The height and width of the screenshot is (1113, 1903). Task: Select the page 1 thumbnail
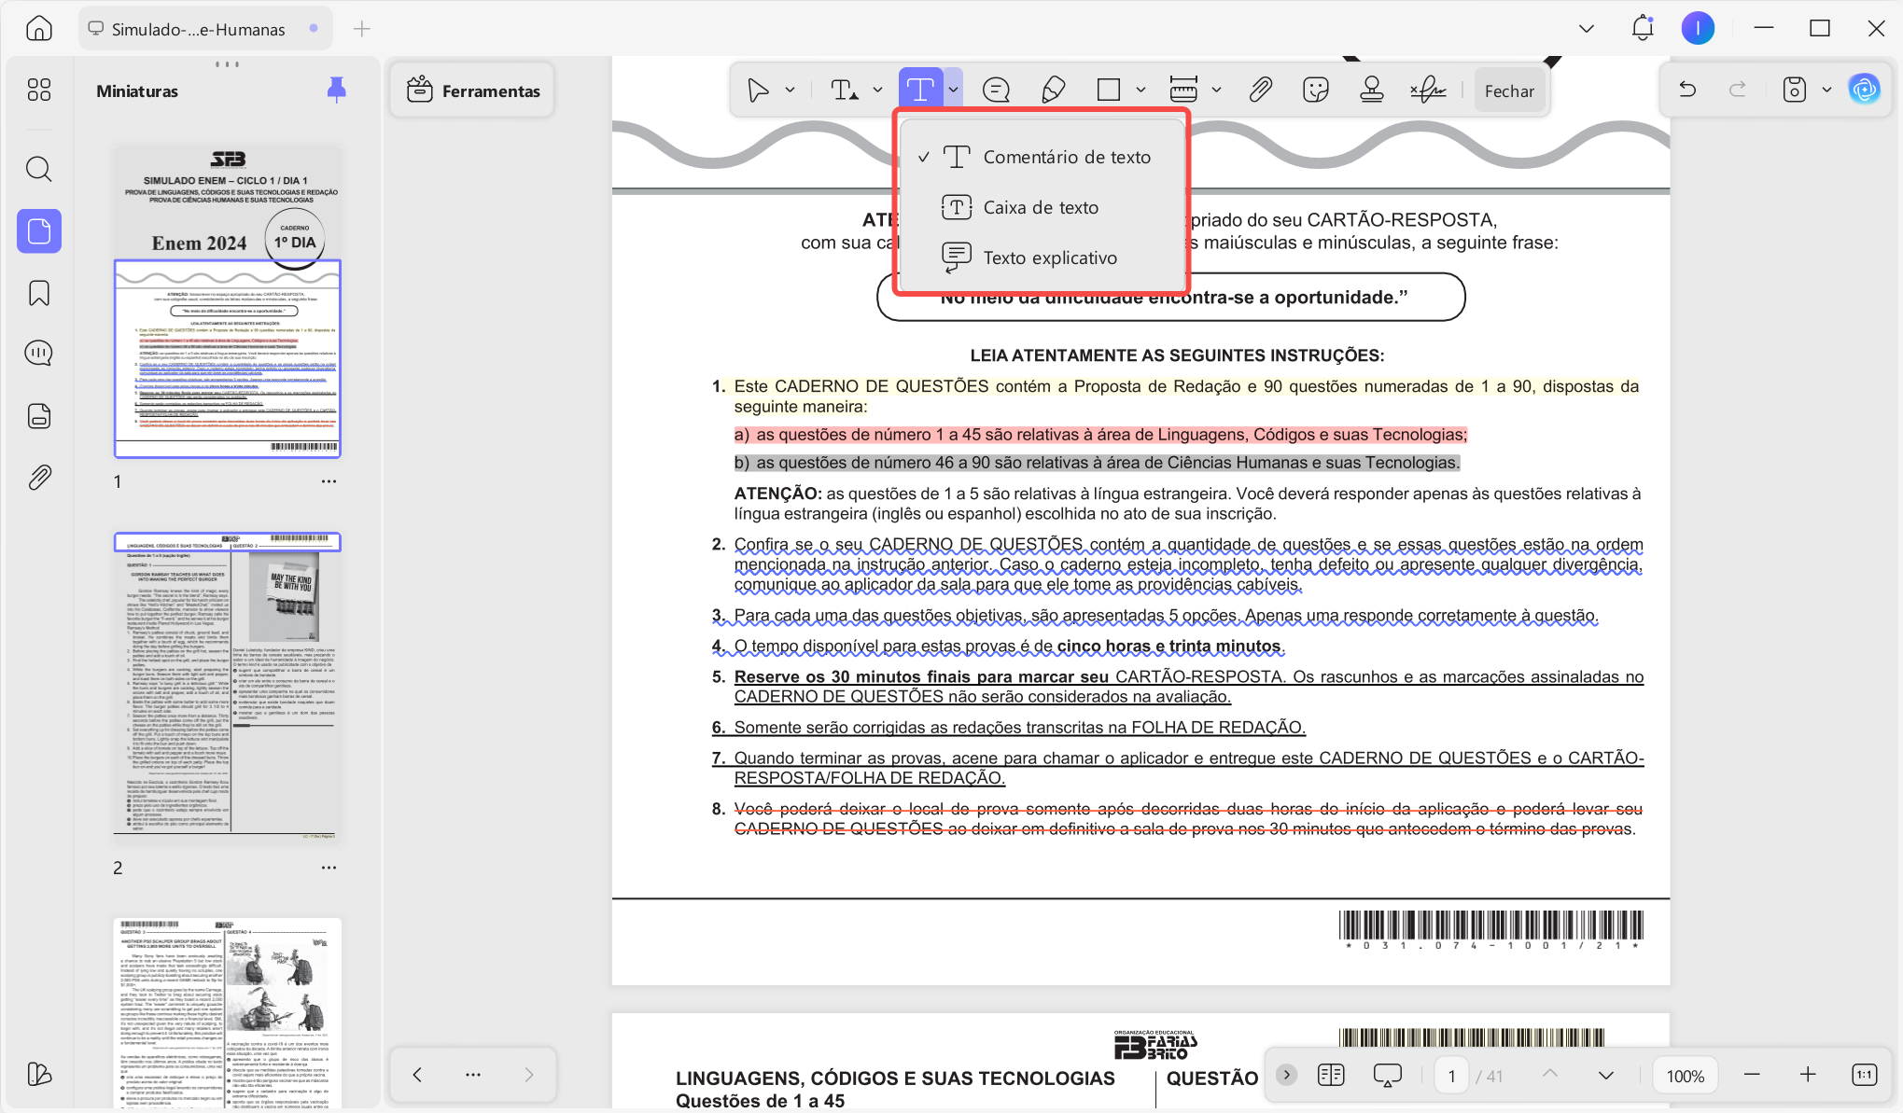pyautogui.click(x=228, y=300)
